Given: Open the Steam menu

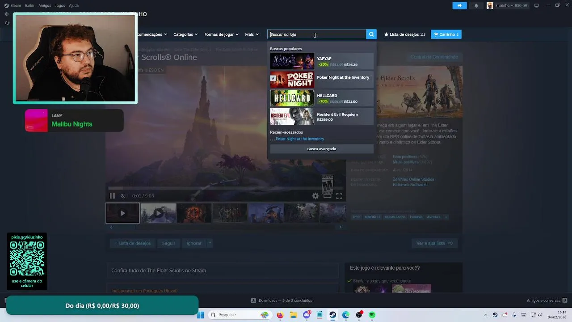Looking at the screenshot, I should point(13,5).
